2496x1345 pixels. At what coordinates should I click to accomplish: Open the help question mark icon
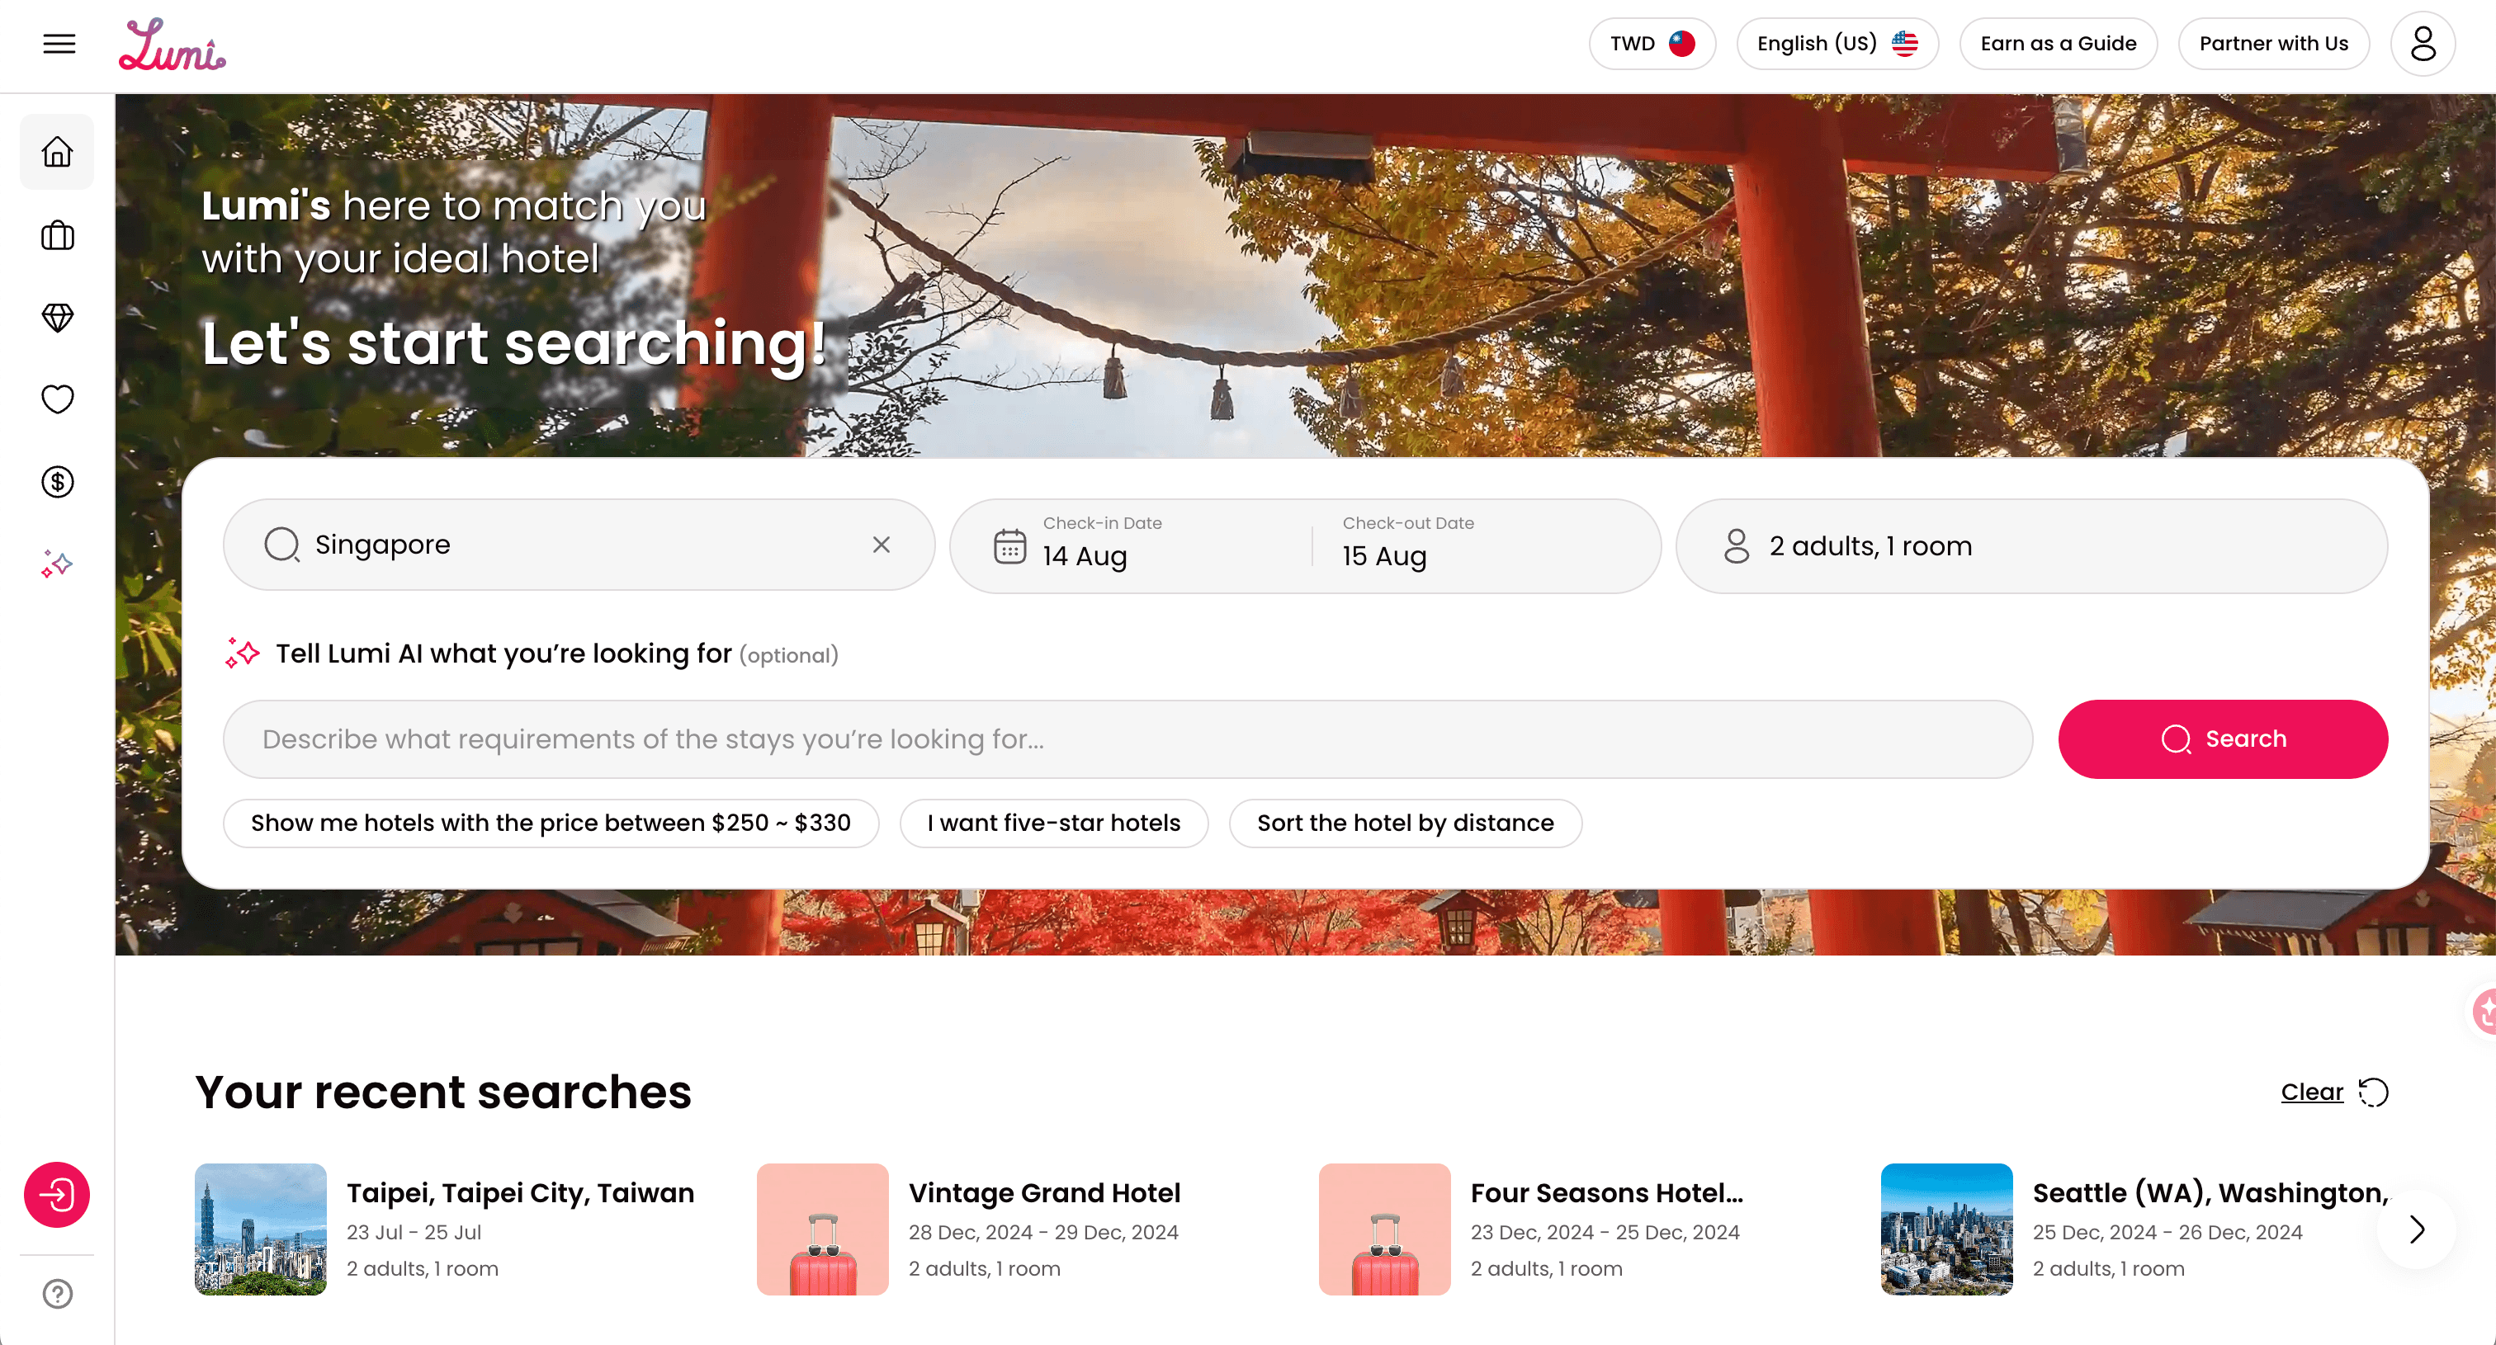tap(57, 1294)
